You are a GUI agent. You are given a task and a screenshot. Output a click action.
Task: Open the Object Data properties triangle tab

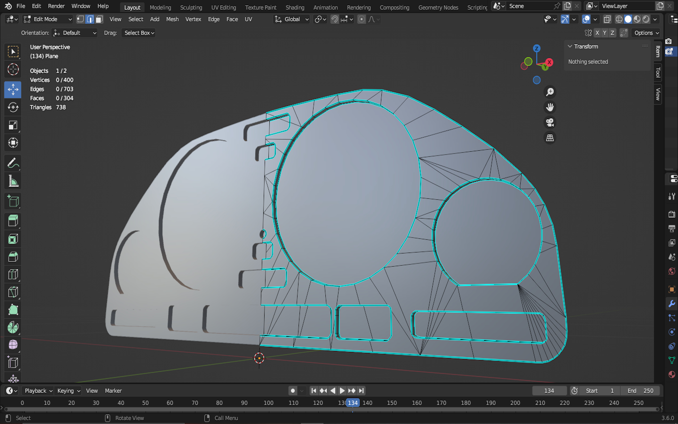(672, 360)
